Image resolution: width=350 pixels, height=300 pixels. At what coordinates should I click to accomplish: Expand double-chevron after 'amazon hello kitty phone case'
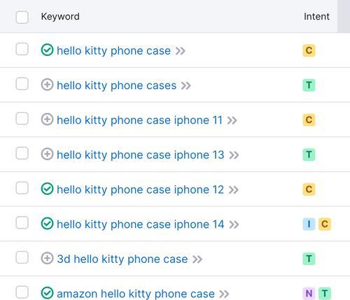point(224,294)
